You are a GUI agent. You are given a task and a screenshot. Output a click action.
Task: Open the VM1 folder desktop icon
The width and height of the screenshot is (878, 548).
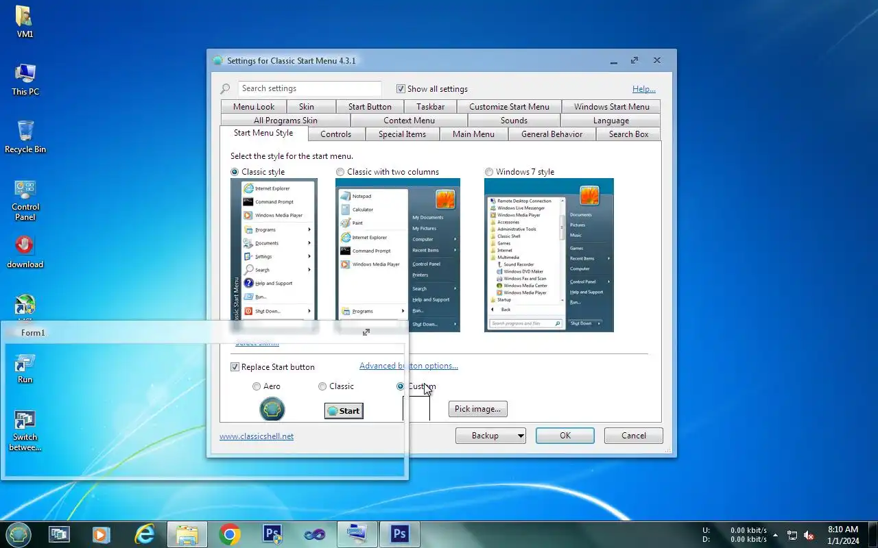[x=25, y=21]
